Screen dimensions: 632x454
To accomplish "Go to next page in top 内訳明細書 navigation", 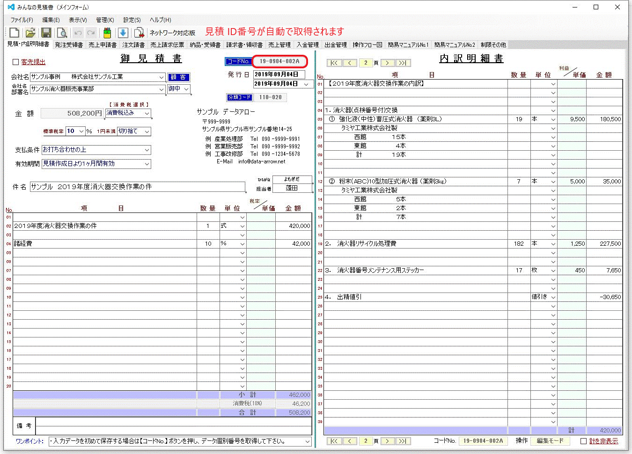I will click(387, 63).
